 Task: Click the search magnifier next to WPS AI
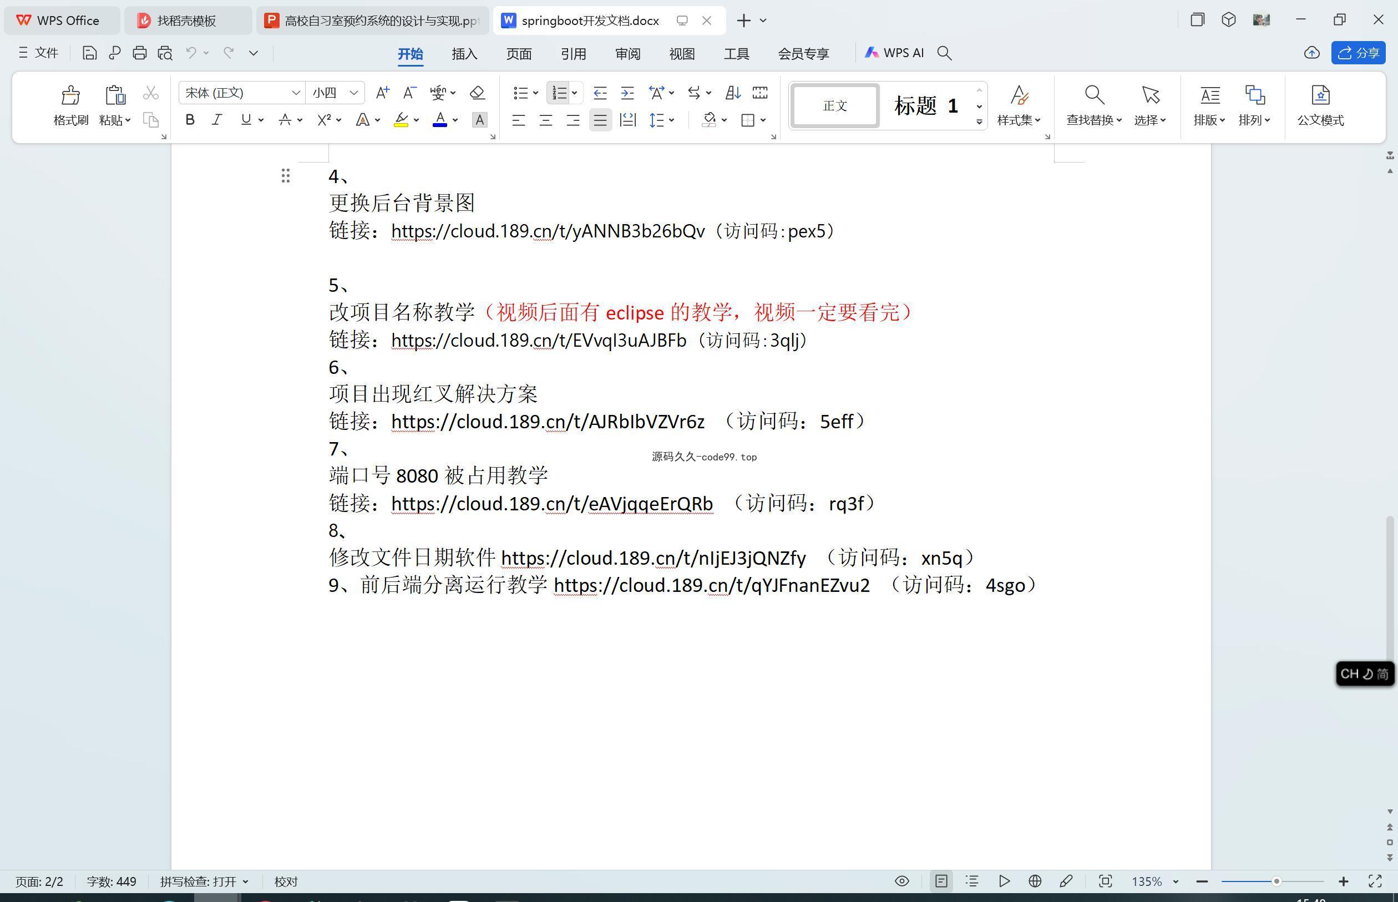(x=944, y=53)
